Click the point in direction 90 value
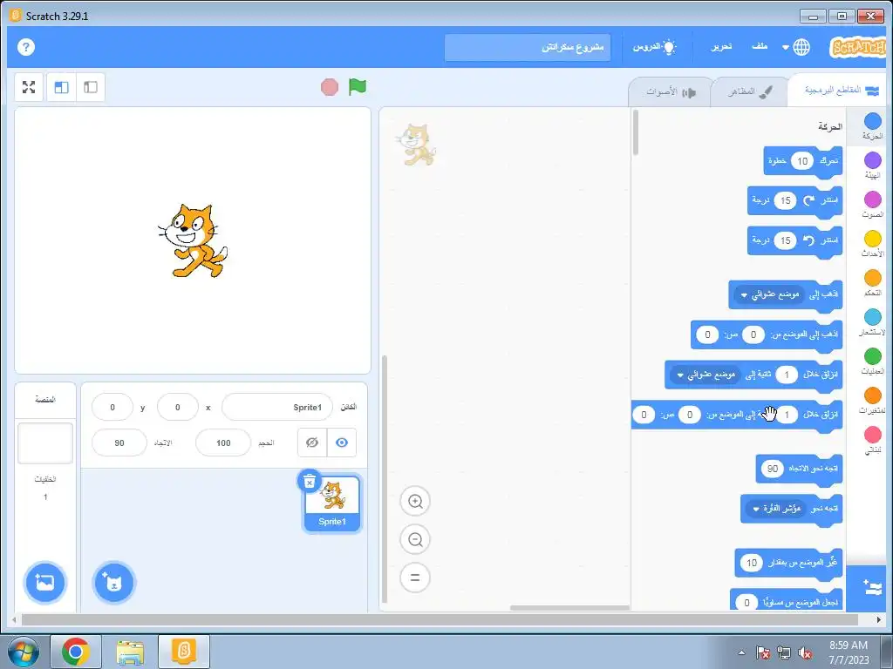Screen dimensions: 893x669 pyautogui.click(x=773, y=469)
